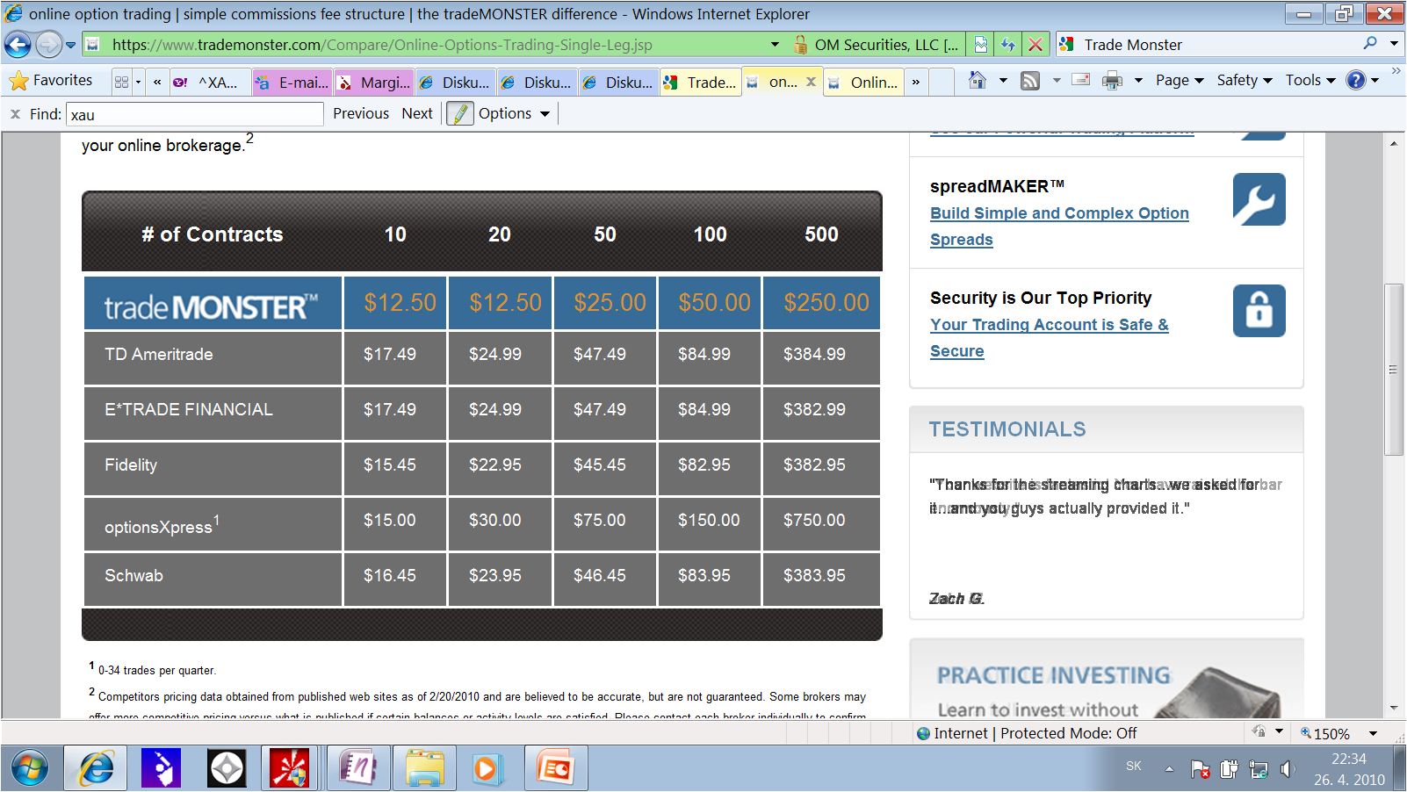The width and height of the screenshot is (1407, 792).
Task: Expand the Quick Tabs tab list dropdown
Action: (x=139, y=82)
